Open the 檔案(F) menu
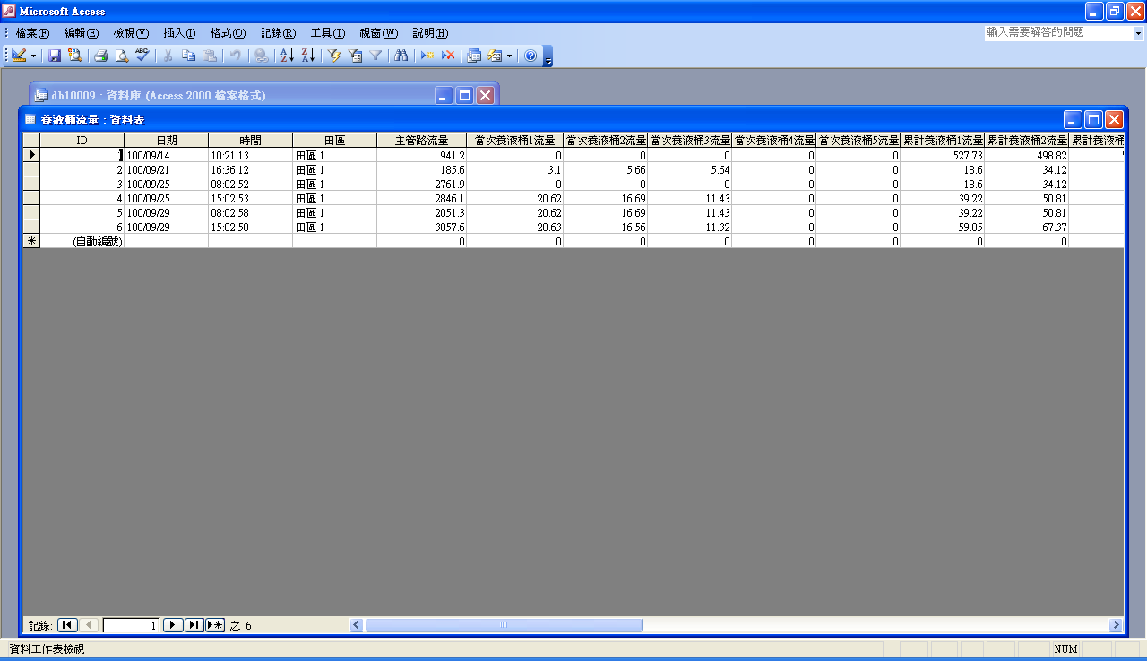The image size is (1147, 661). 32,33
